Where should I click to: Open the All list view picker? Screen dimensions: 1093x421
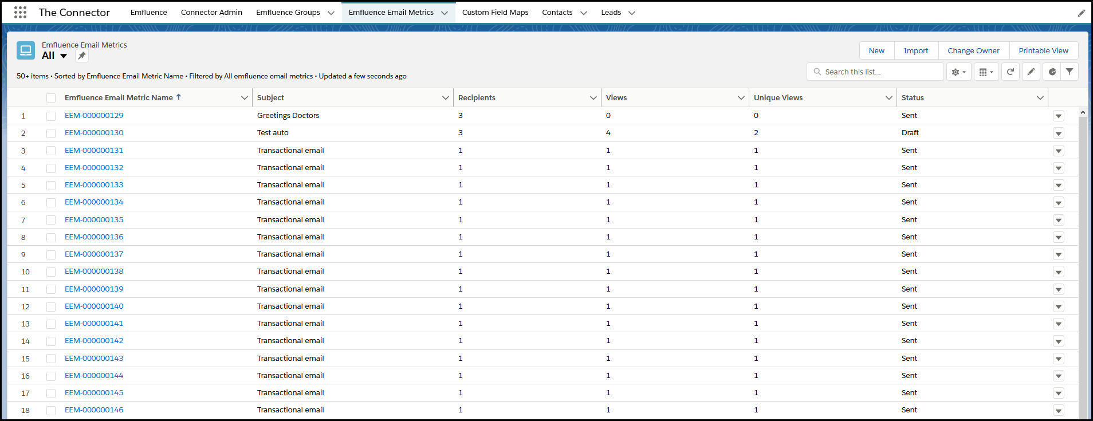pos(55,56)
